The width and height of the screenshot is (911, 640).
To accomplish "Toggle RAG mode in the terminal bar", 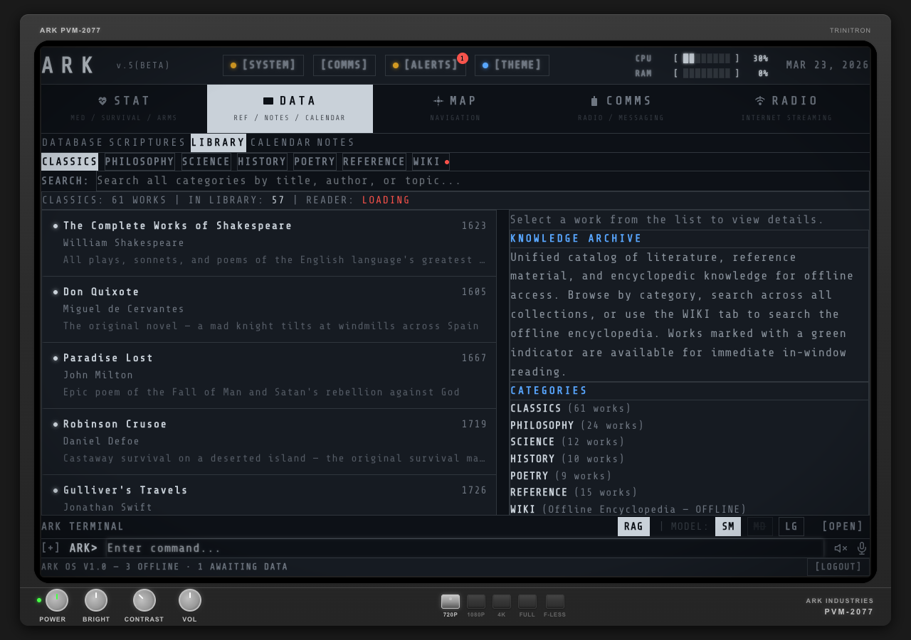I will [x=633, y=526].
